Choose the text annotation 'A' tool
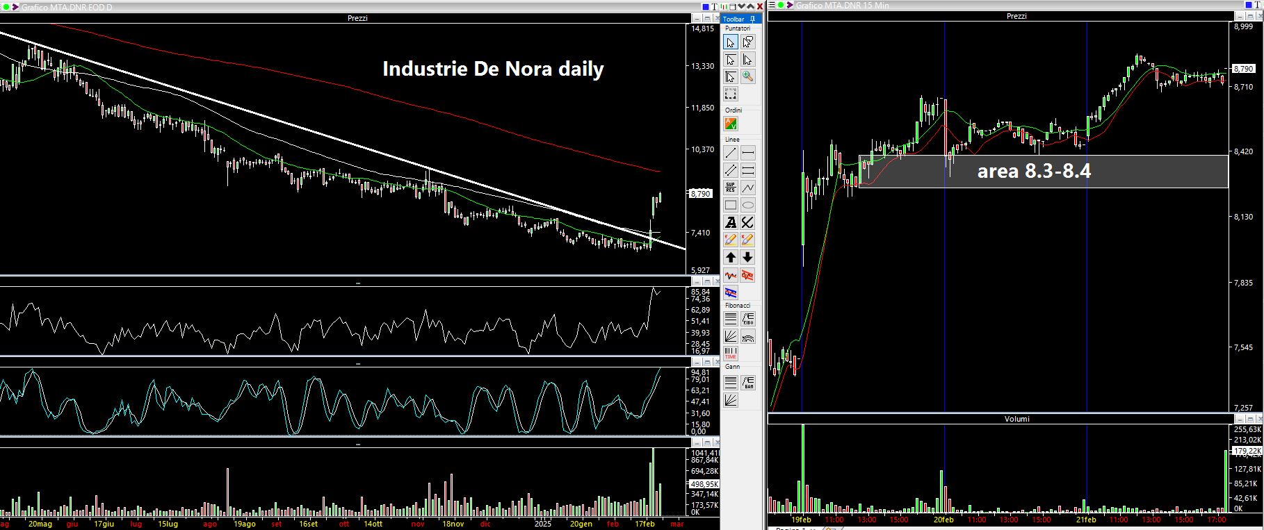This screenshot has width=1264, height=530. [x=731, y=222]
